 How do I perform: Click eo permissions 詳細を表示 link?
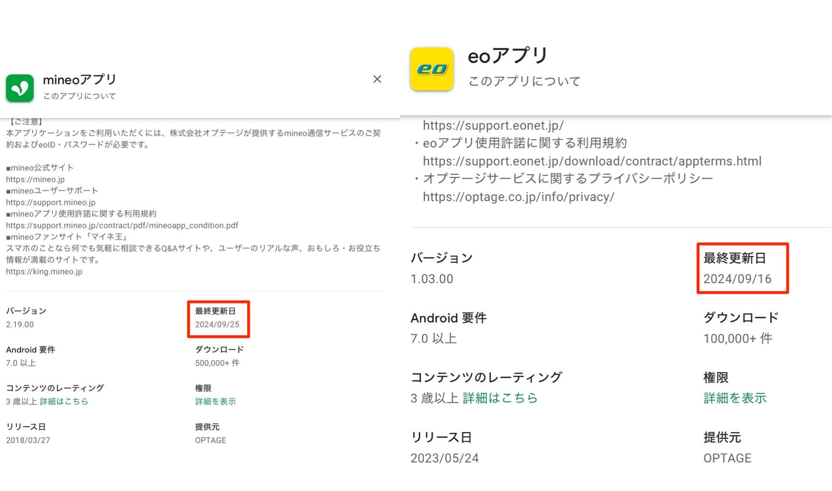tap(735, 398)
